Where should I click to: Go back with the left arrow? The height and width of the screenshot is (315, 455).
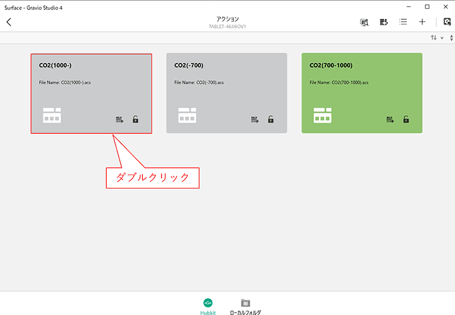(9, 22)
